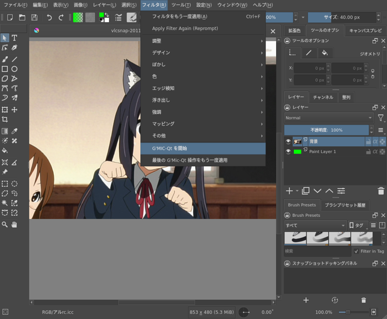
Task: Expand the エッジ検知 filter submenu
Action: (x=203, y=88)
